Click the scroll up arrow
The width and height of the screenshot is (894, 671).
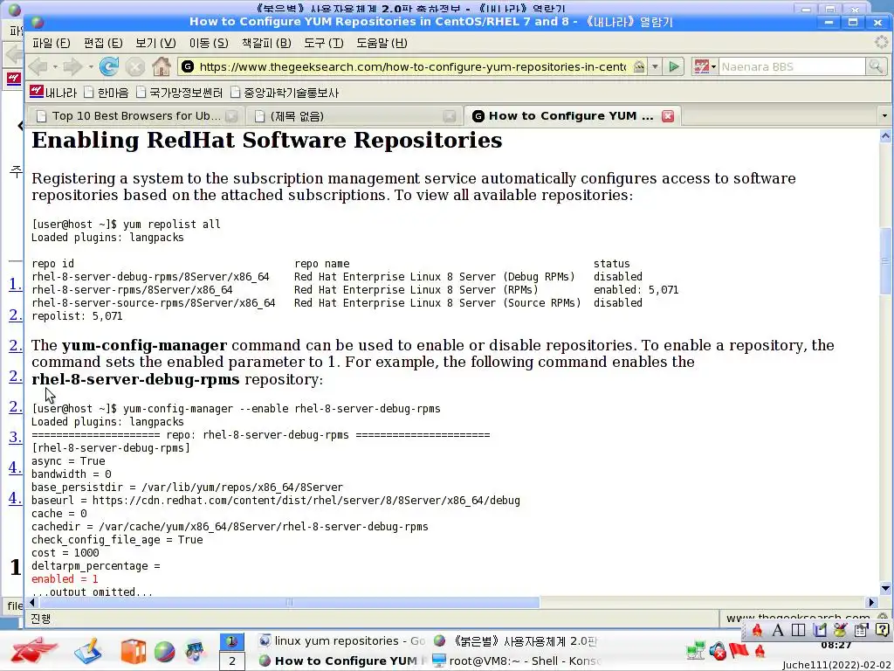pos(885,135)
